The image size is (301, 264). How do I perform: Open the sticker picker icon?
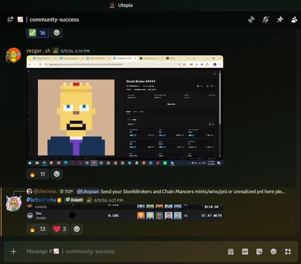point(259,251)
